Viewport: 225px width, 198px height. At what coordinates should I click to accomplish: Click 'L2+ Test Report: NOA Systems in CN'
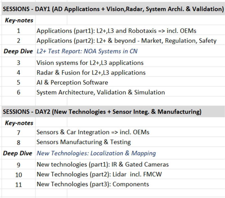[x=87, y=51]
